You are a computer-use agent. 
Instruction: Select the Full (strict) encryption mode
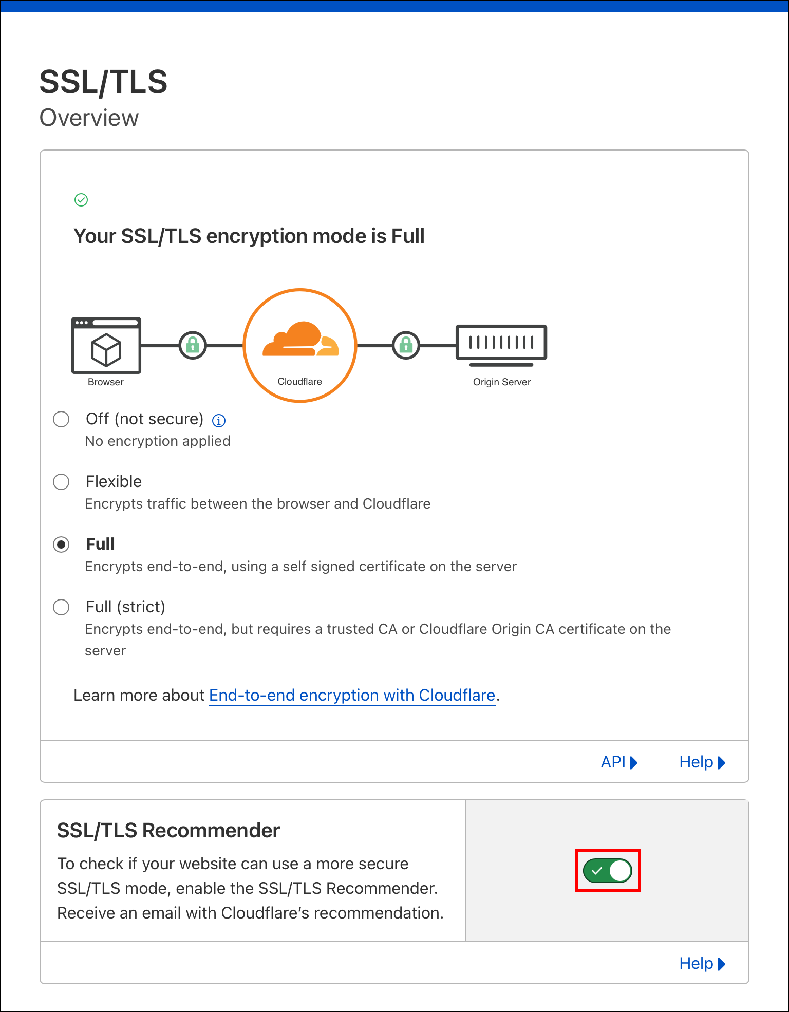(61, 607)
